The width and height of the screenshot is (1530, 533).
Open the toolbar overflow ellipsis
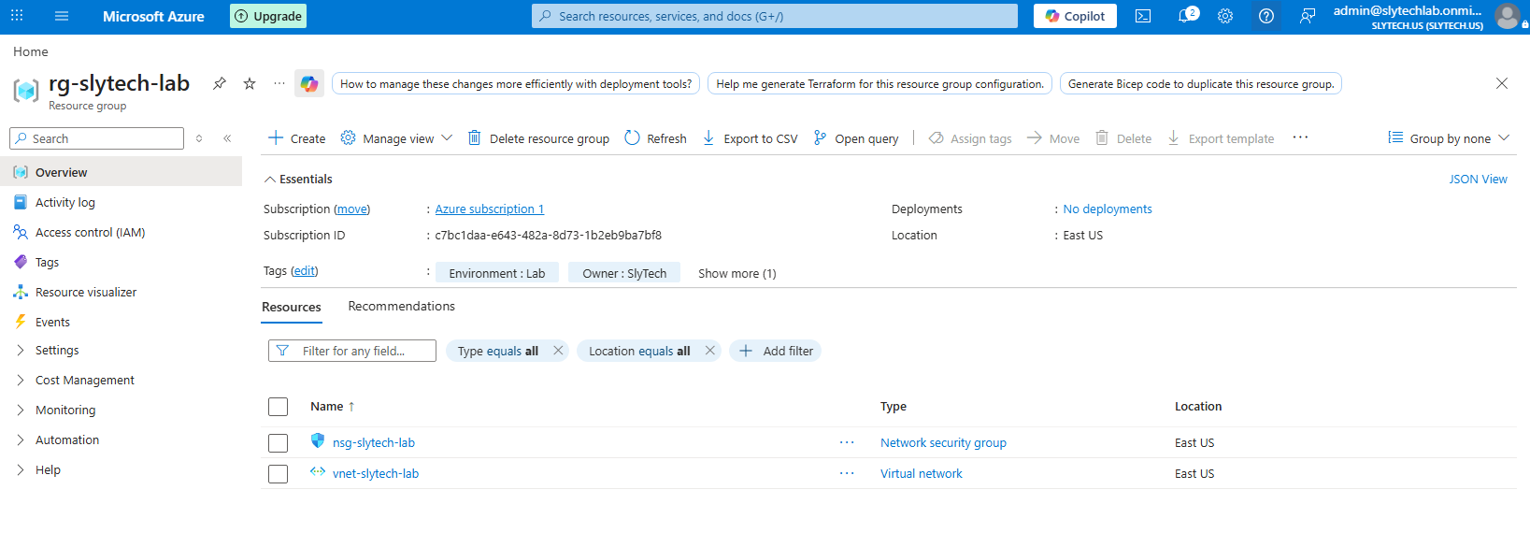pyautogui.click(x=1300, y=137)
